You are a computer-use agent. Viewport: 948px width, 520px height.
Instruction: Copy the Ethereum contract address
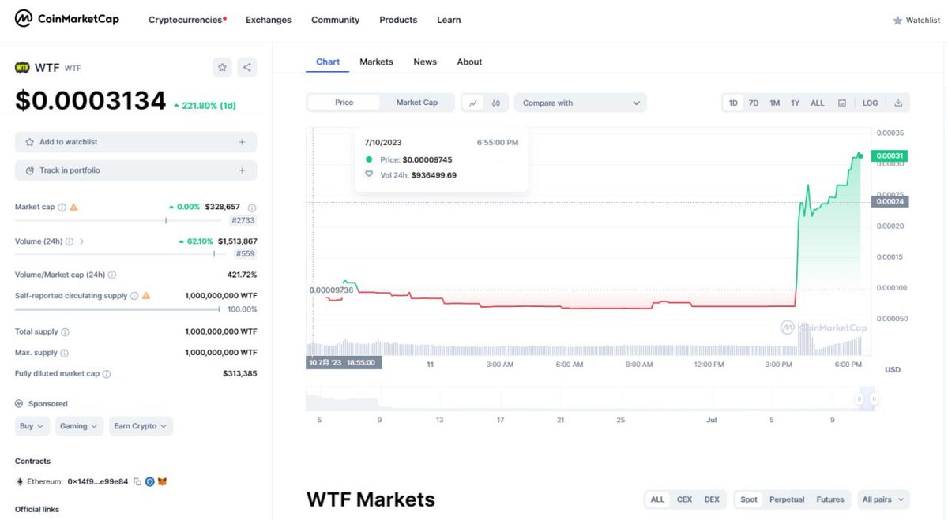coord(137,481)
